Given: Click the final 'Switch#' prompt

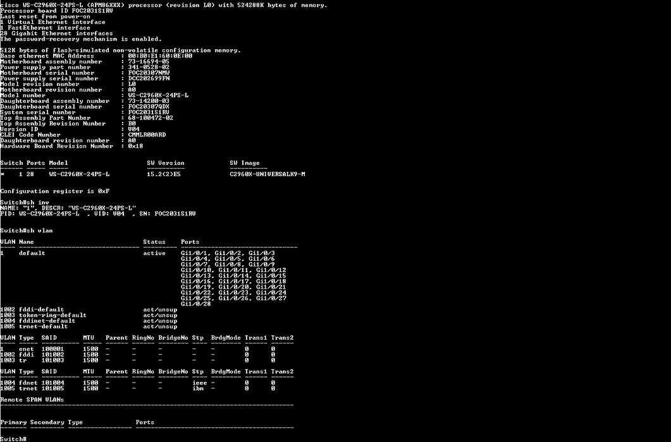Looking at the screenshot, I should 13,439.
